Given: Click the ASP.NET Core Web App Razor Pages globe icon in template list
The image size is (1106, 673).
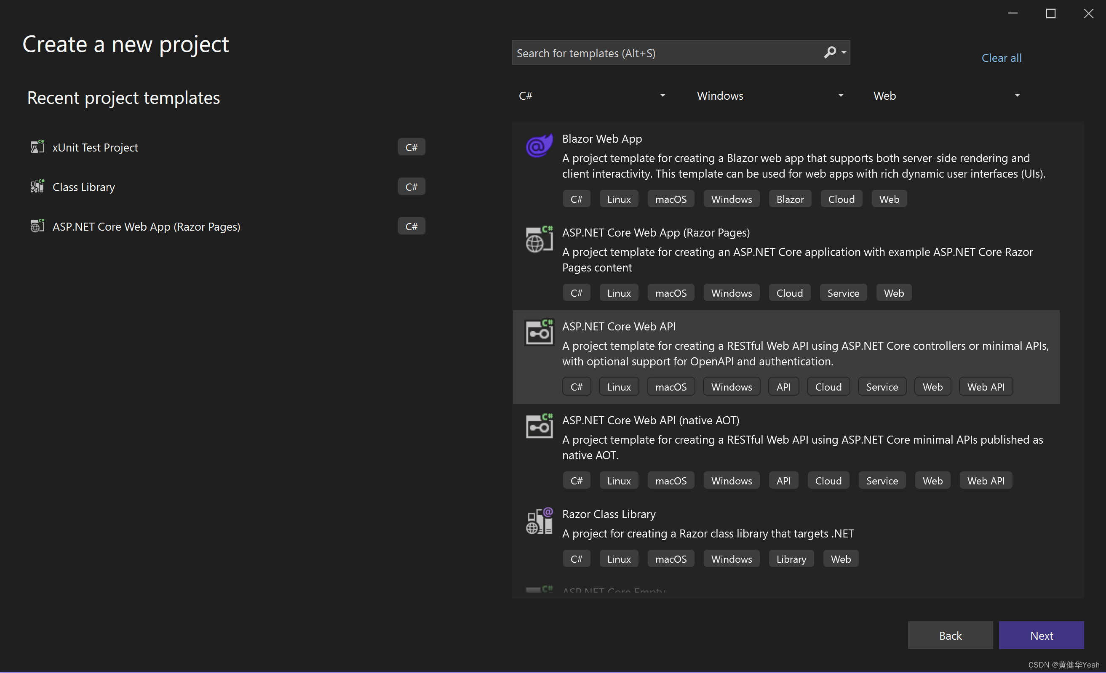Looking at the screenshot, I should click(x=539, y=239).
